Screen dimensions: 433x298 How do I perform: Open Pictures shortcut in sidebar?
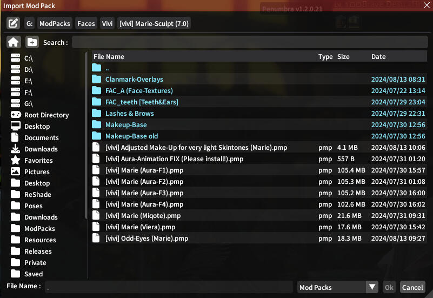point(15,171)
